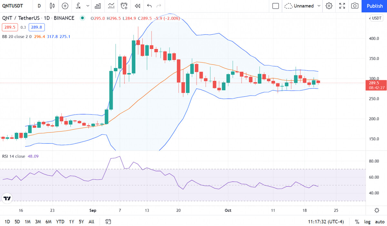The height and width of the screenshot is (226, 387).
Task: Open chart settings gear icon
Action: (x=329, y=6)
